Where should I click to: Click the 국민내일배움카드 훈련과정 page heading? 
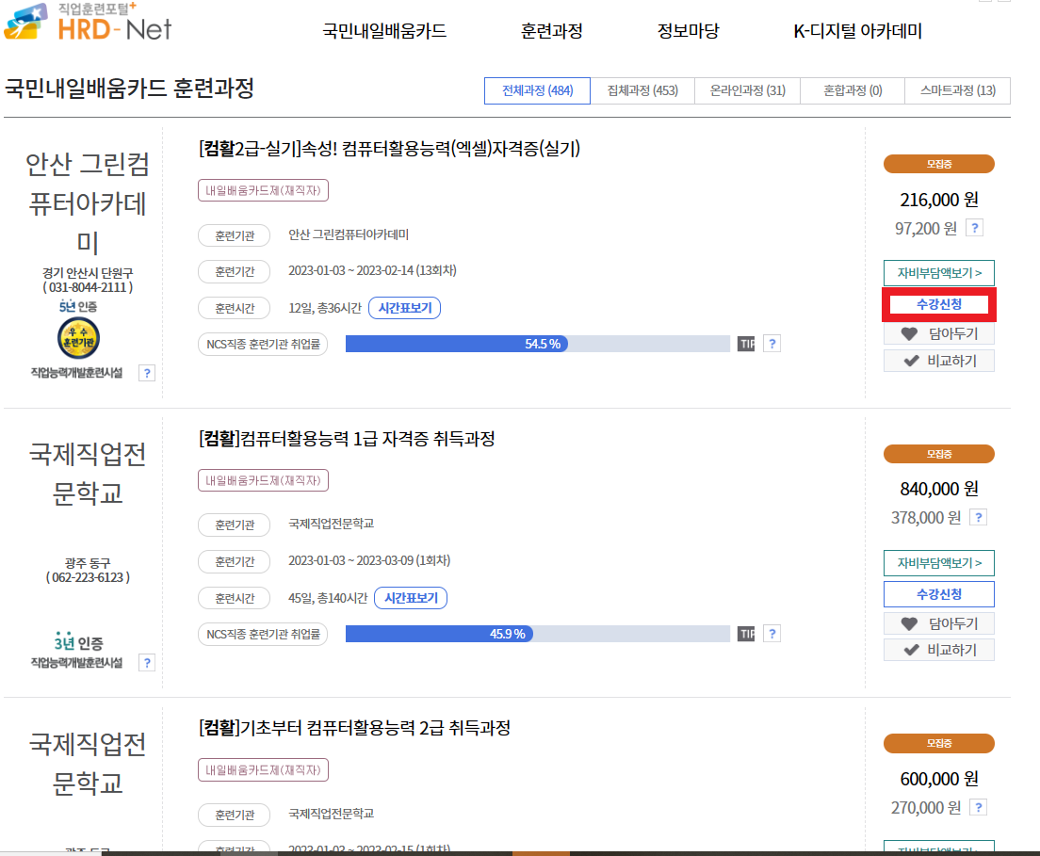tap(129, 89)
